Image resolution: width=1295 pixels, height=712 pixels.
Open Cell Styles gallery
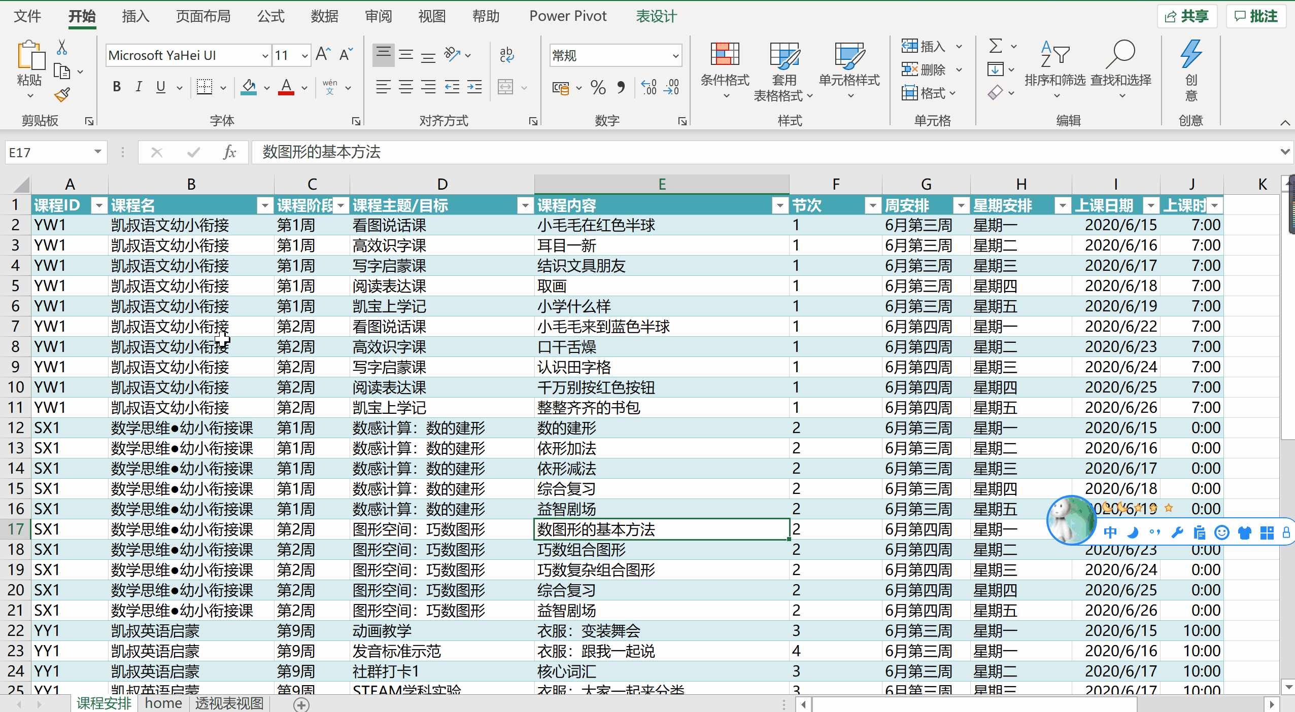(849, 69)
